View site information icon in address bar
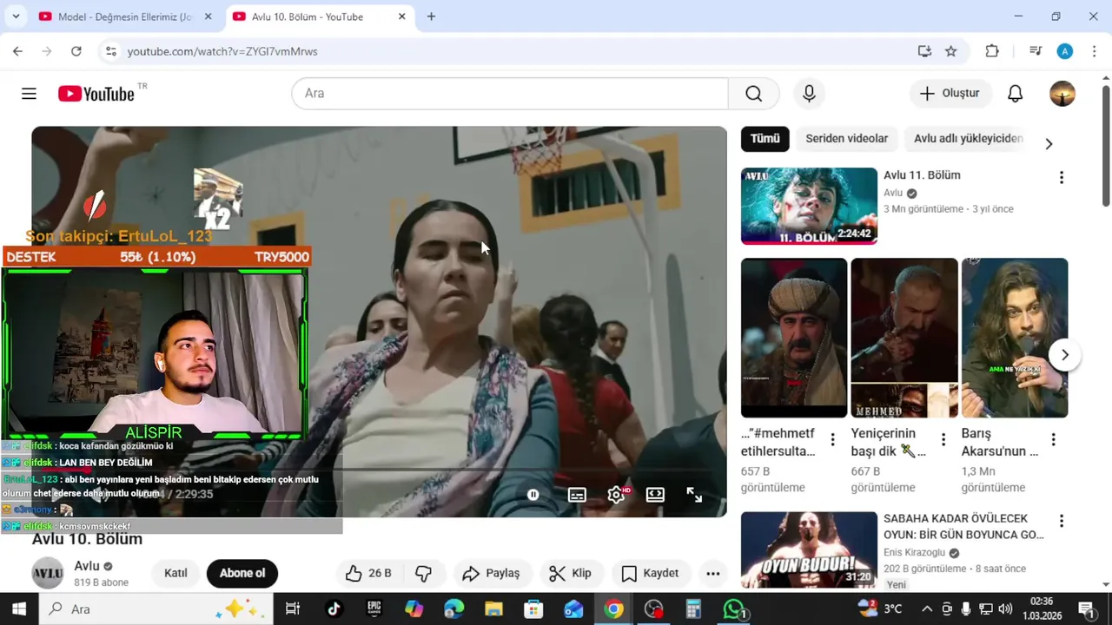The width and height of the screenshot is (1112, 625). (110, 51)
